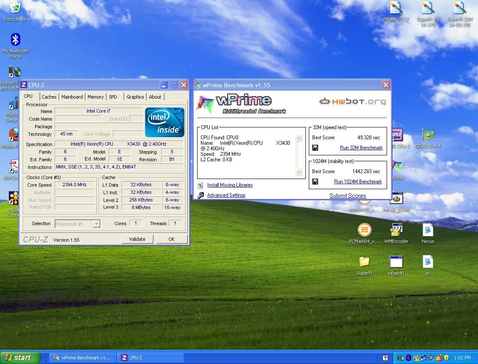Select the pi file icon on desktop
478x364 pixels.
click(x=428, y=265)
